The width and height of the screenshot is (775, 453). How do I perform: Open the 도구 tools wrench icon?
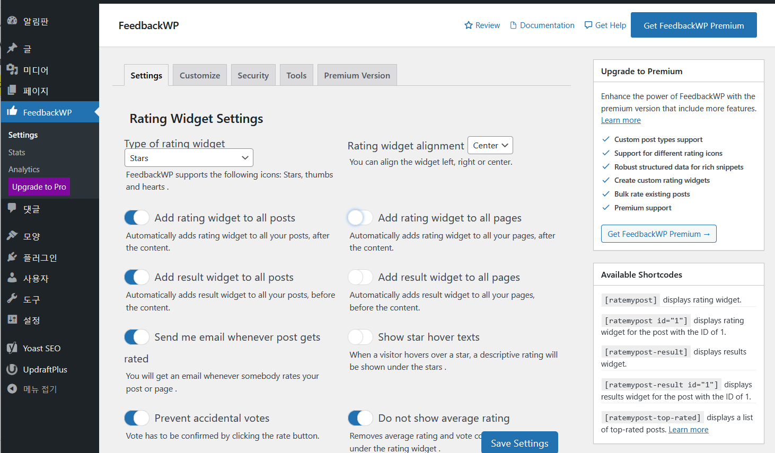point(12,299)
